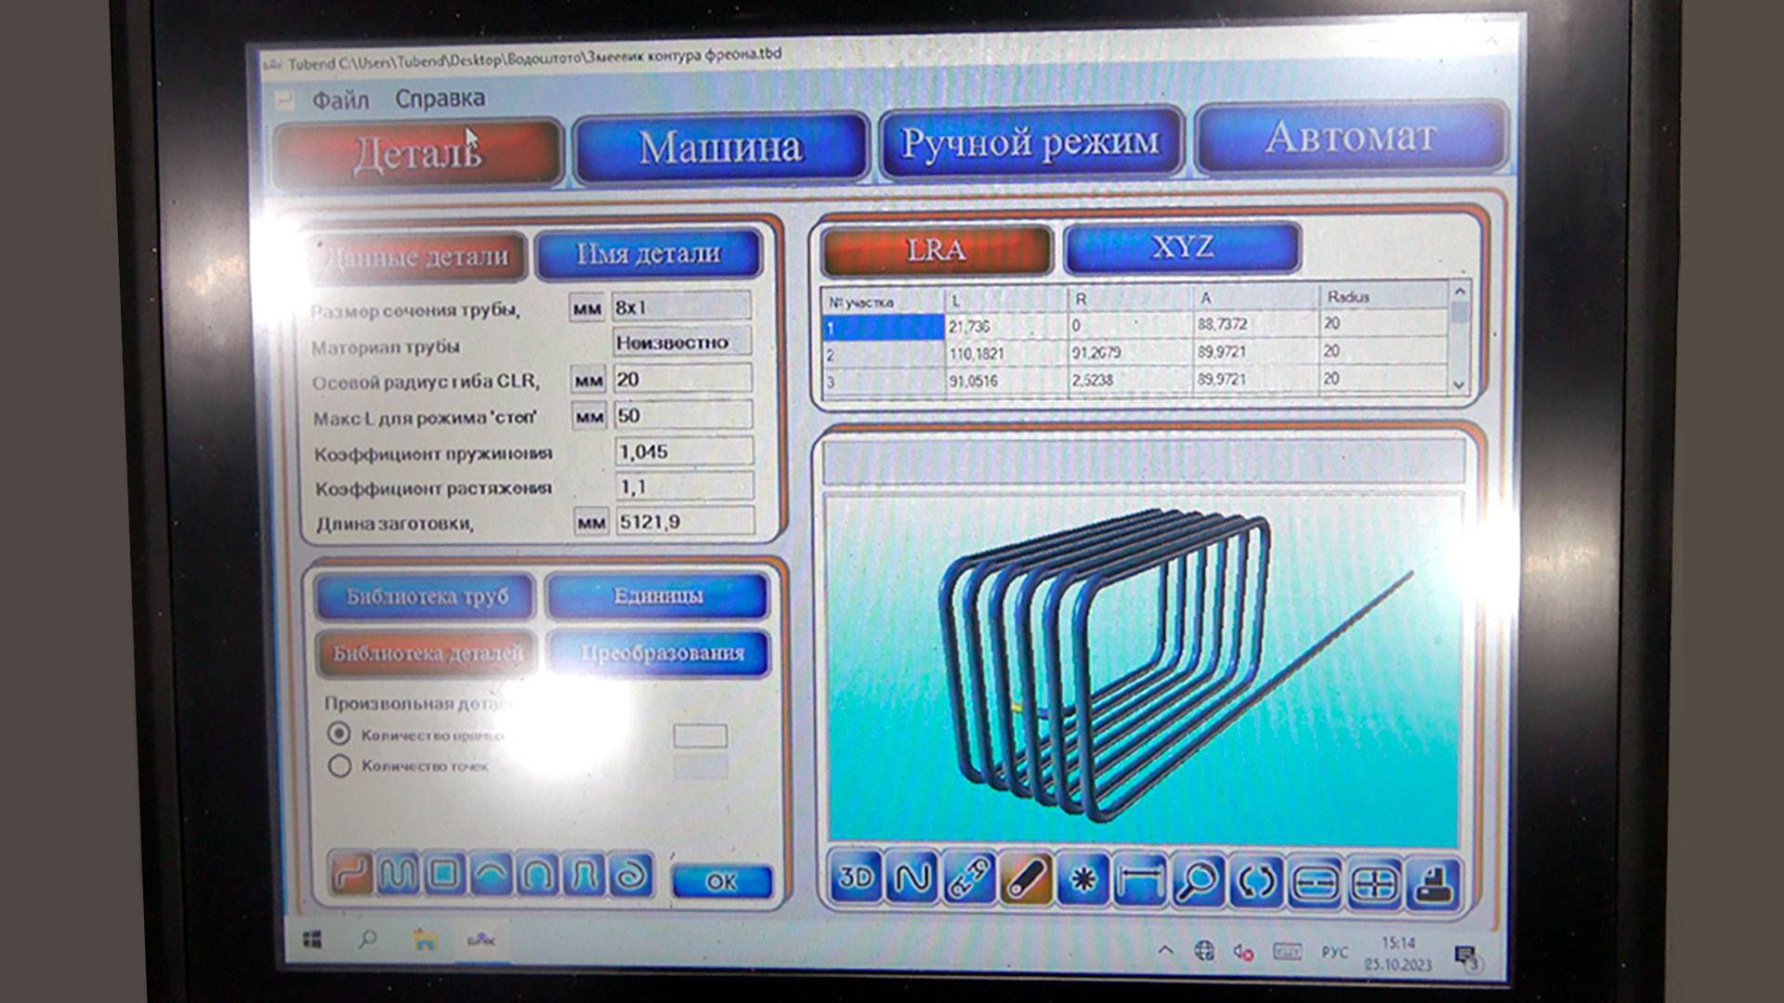The height and width of the screenshot is (1003, 1784).
Task: Select the magnifying glass zoom icon
Action: [x=1198, y=879]
